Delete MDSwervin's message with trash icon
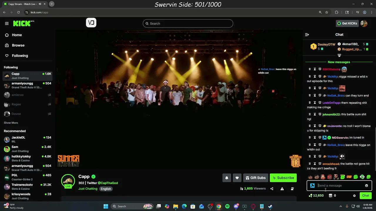 coord(310,137)
